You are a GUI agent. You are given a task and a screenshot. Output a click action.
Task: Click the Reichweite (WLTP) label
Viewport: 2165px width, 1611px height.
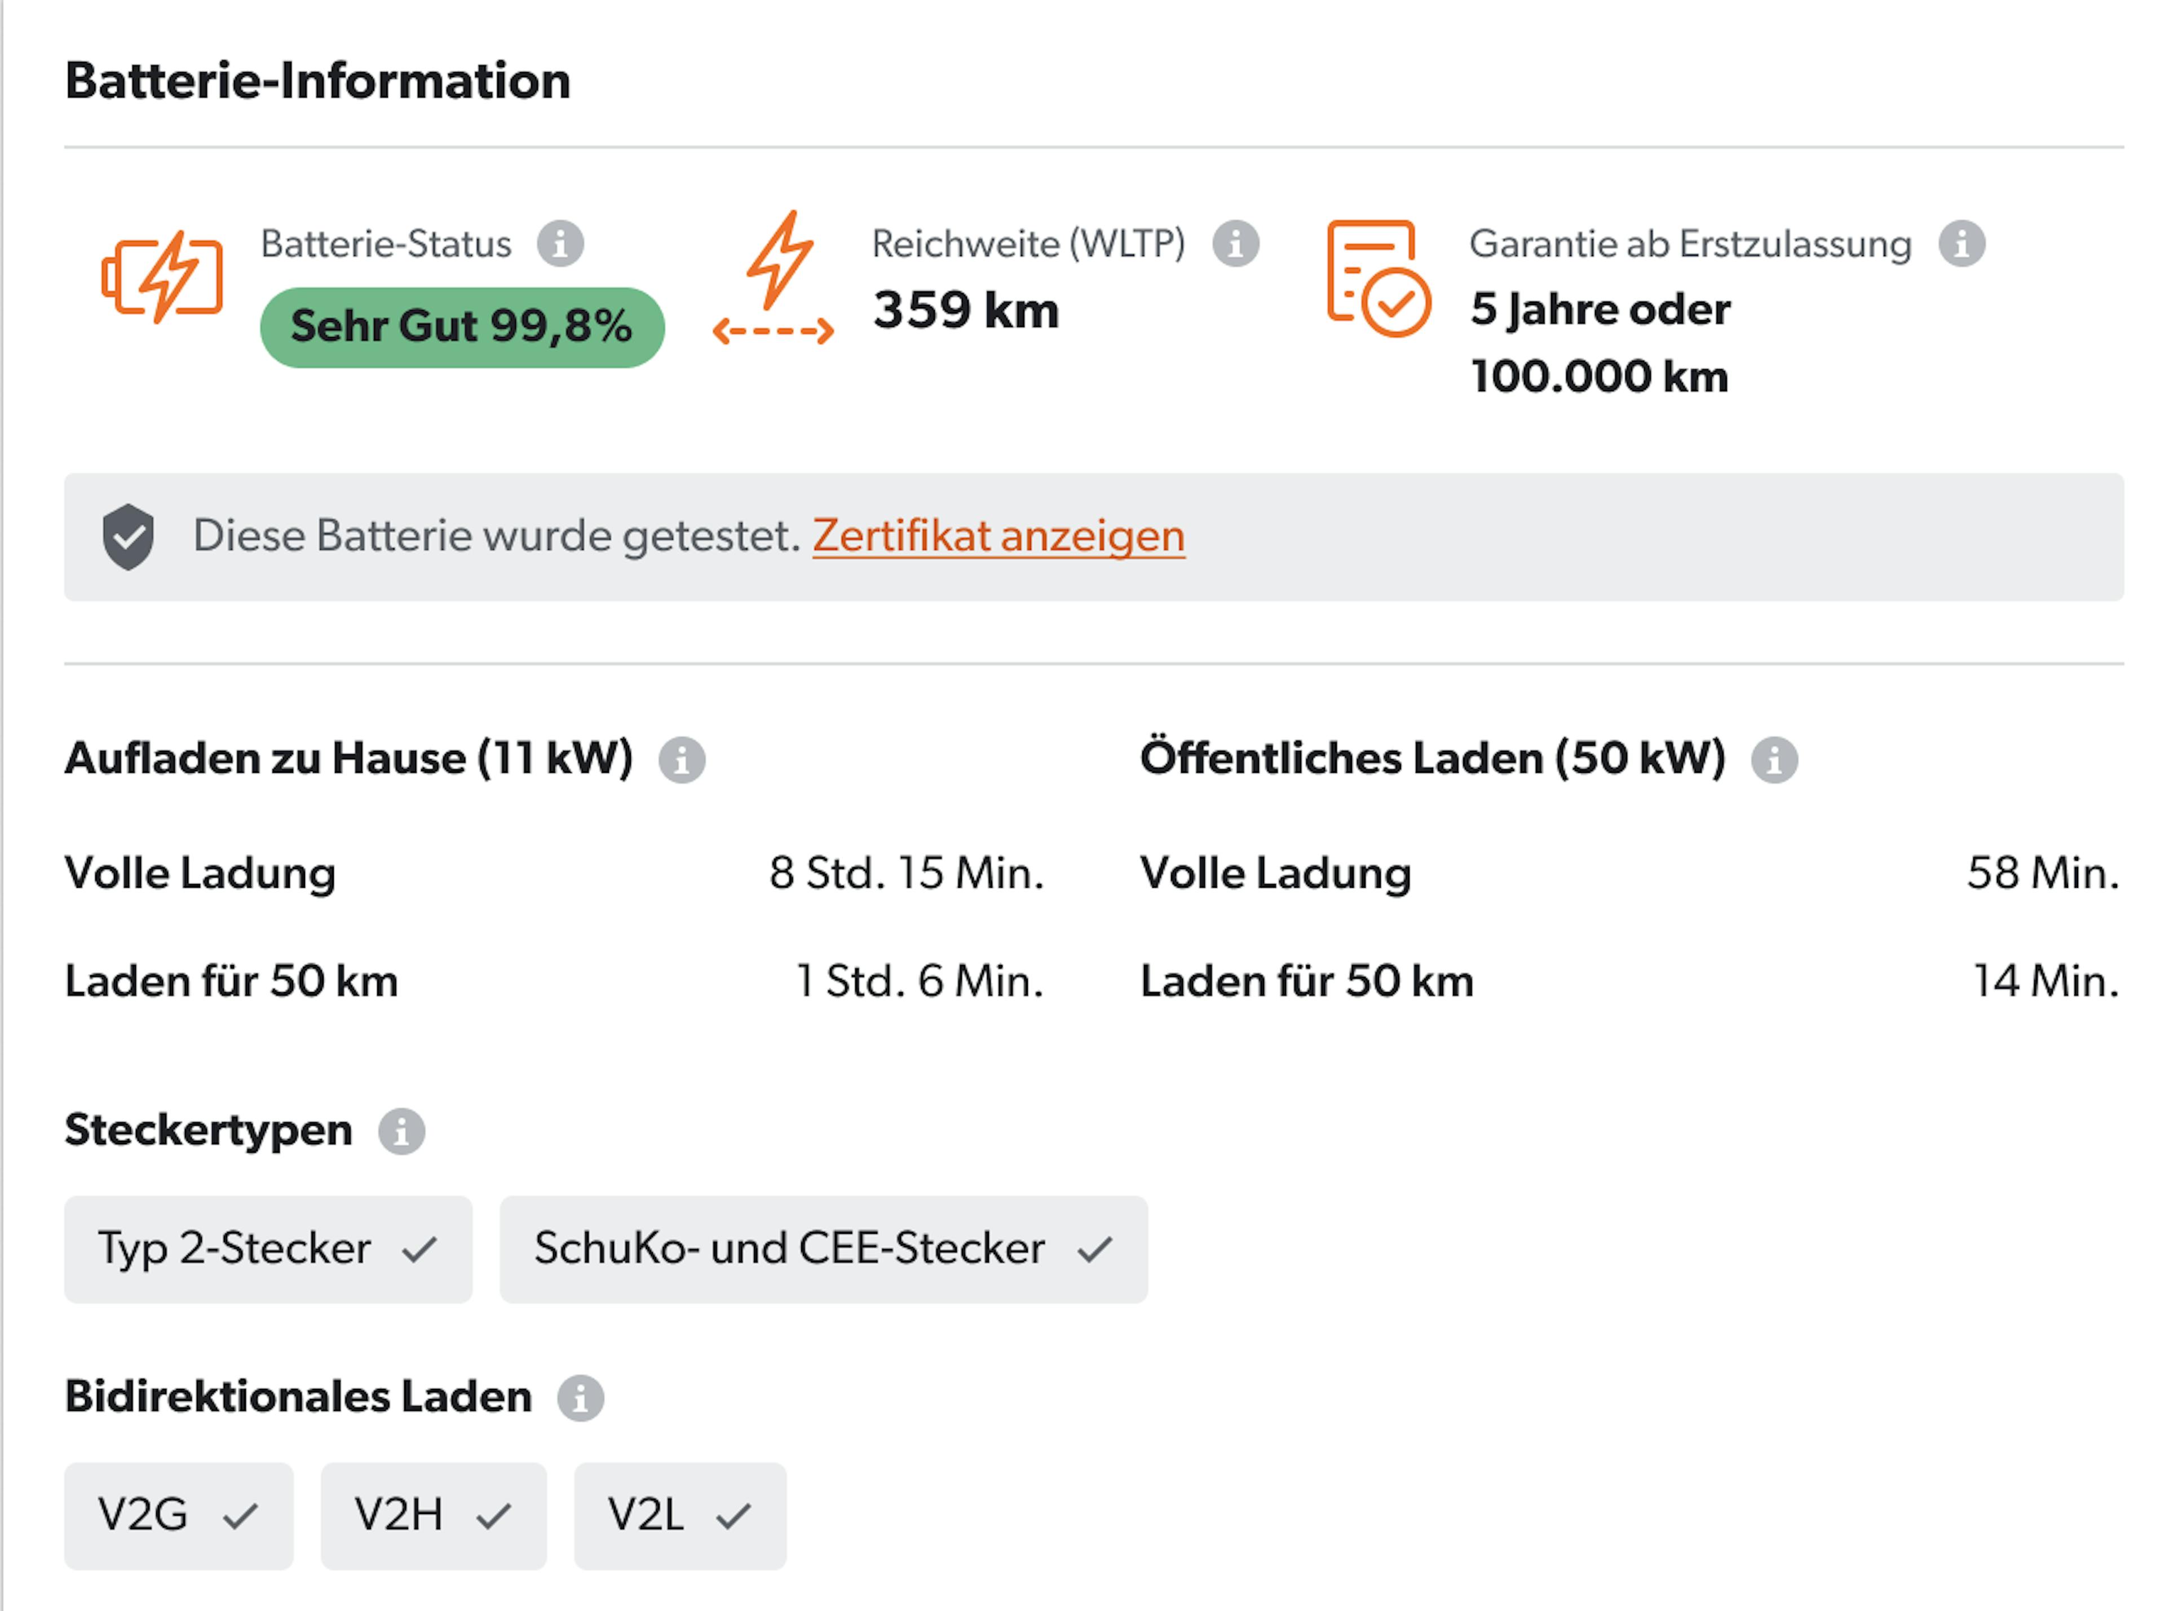[x=1029, y=244]
